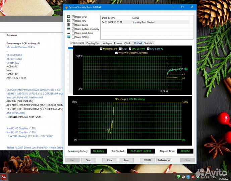Toggle CPU Core #2 graph checkbox

(x=148, y=49)
